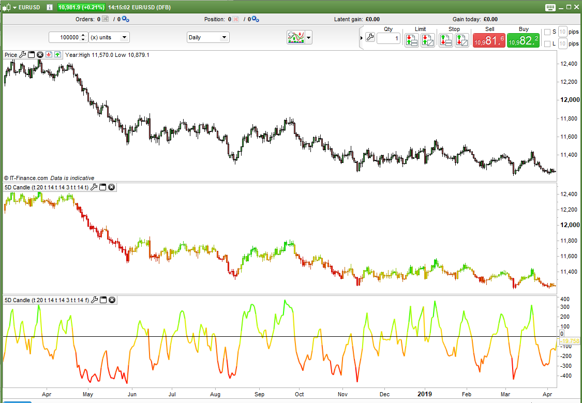Click the Qty input field
582x403 pixels.
pyautogui.click(x=388, y=38)
